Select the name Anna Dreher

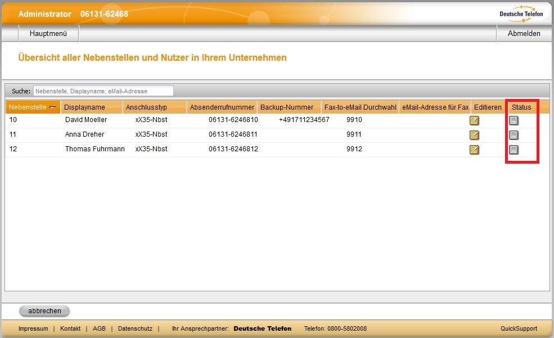[x=84, y=134]
